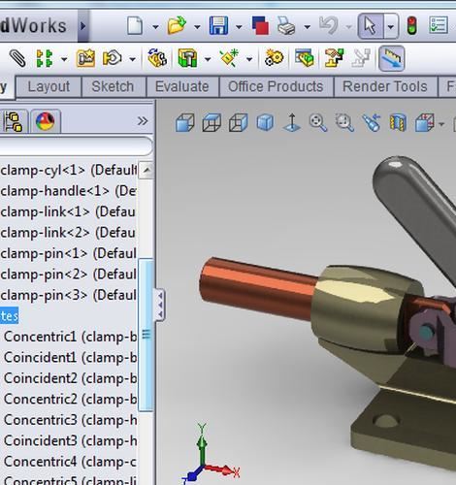Click the Save floppy disk icon

218,26
